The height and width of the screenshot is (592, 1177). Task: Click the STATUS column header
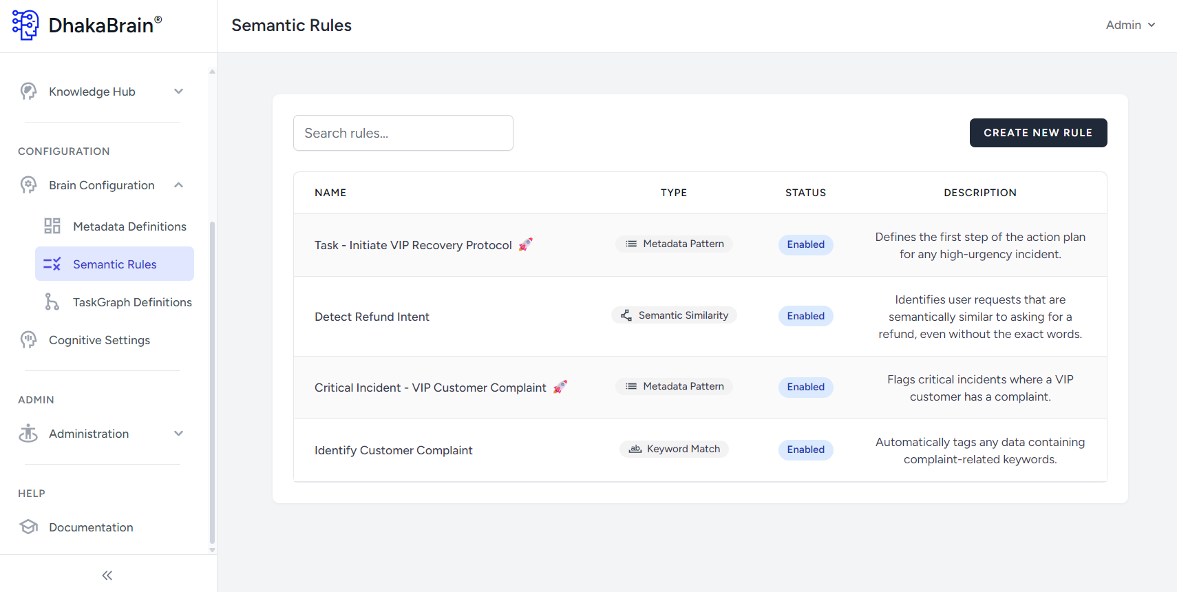pos(805,193)
